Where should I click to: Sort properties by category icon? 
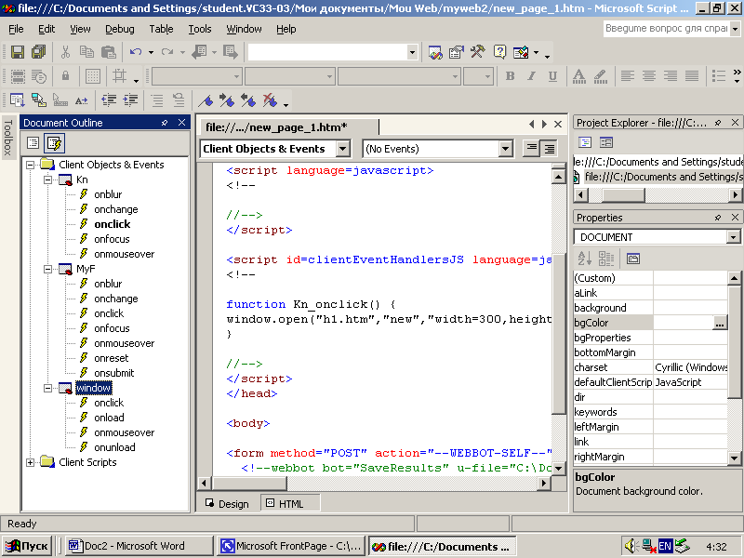[x=606, y=259]
